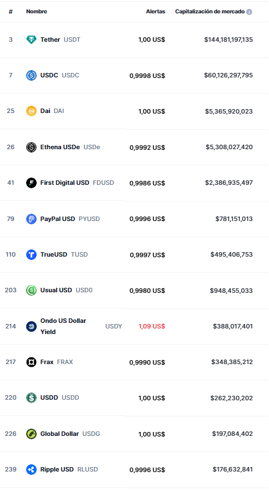Click the Ripple USD logo icon

(x=31, y=469)
